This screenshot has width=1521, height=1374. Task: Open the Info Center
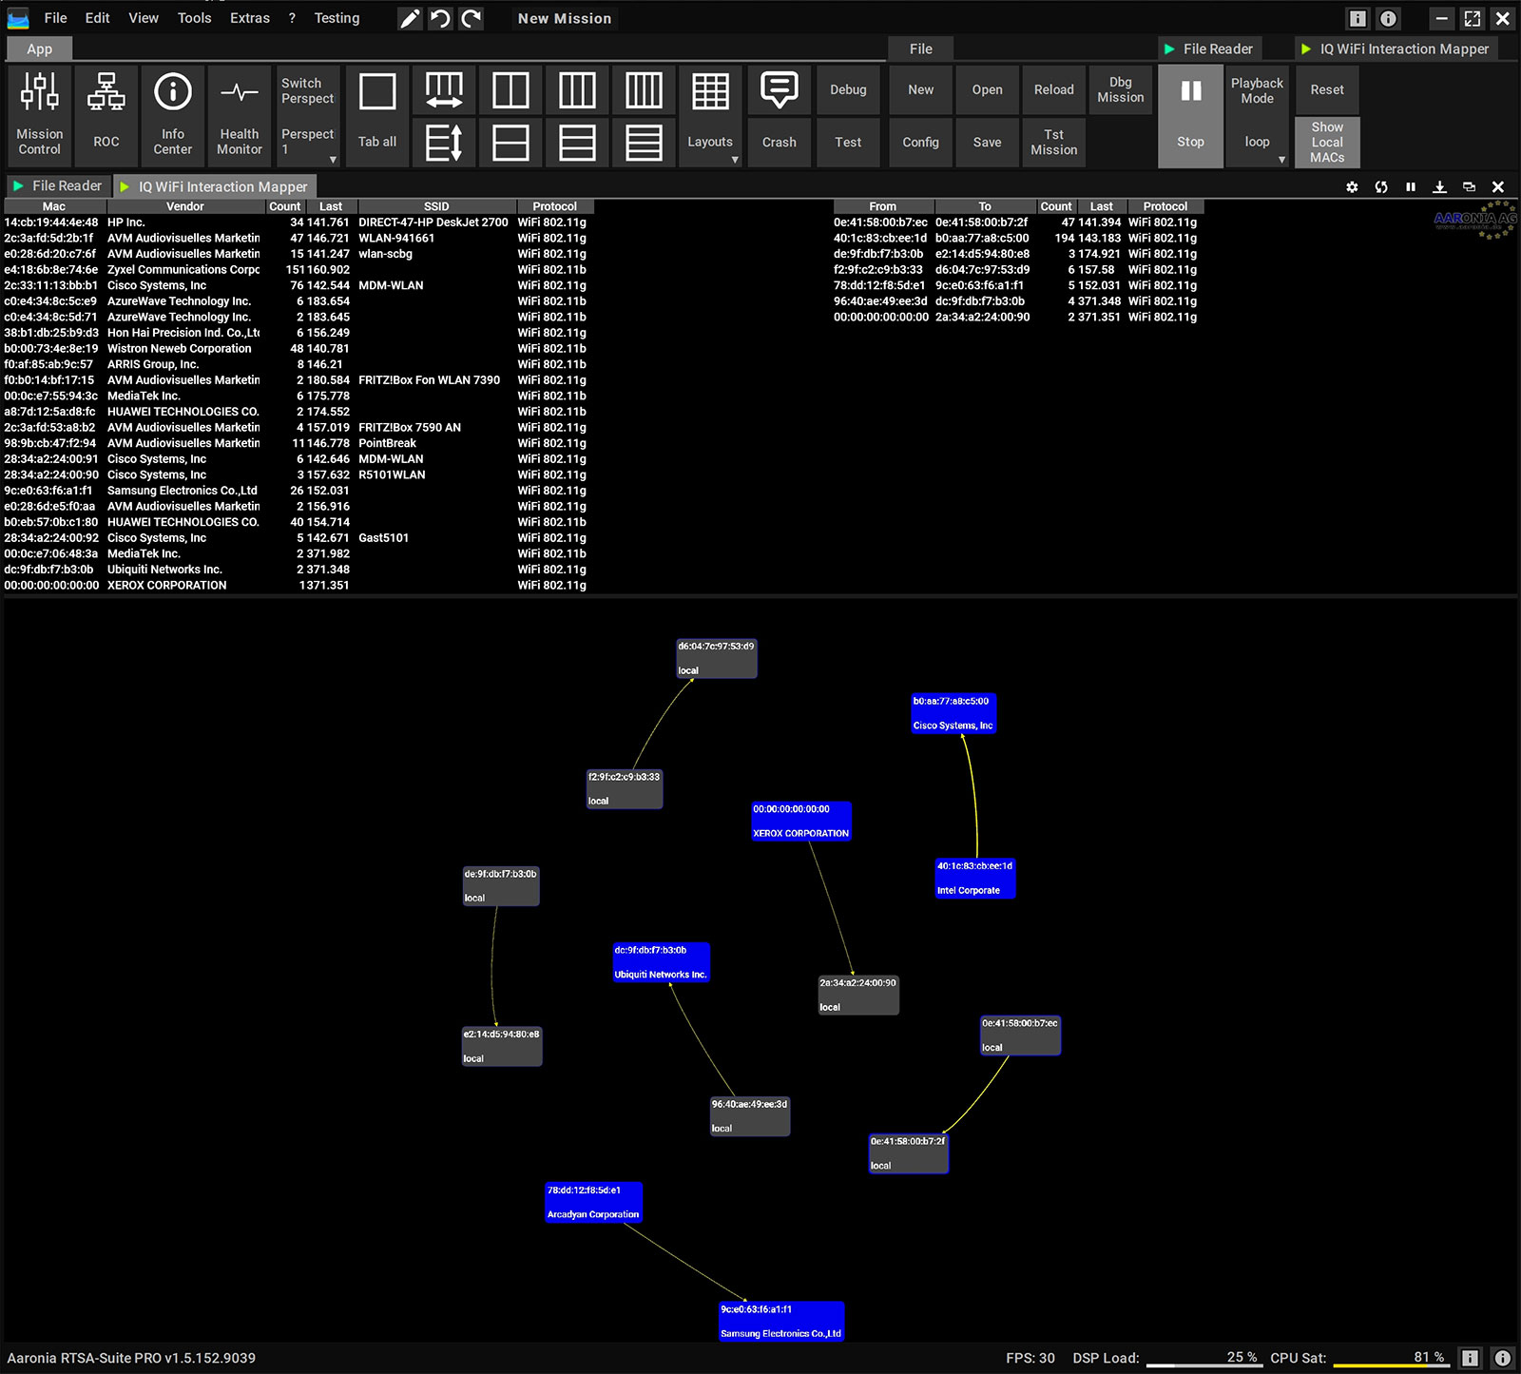coord(172,115)
